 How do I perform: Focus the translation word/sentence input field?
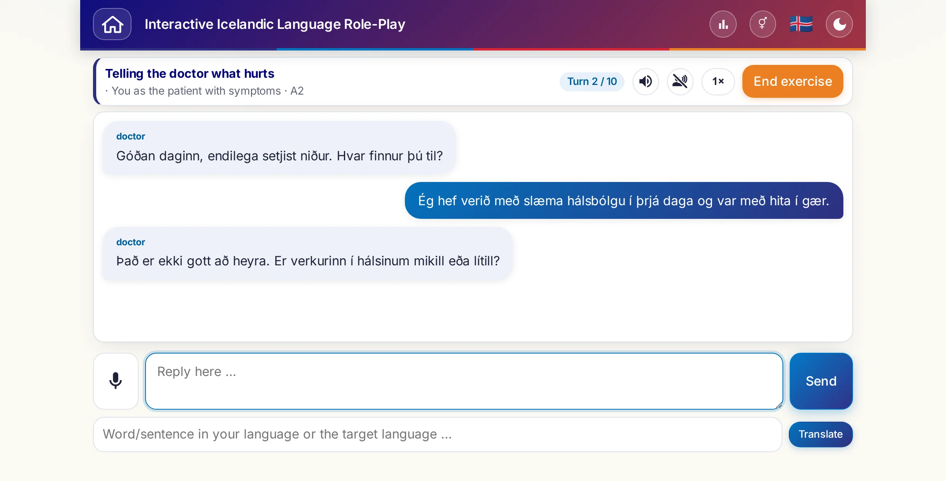tap(438, 435)
